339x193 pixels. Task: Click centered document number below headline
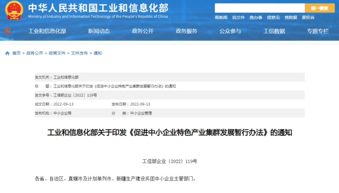pos(169,161)
